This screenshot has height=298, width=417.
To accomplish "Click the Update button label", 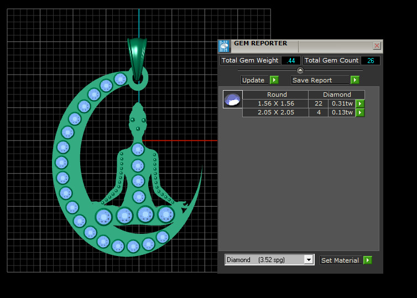I will (255, 80).
